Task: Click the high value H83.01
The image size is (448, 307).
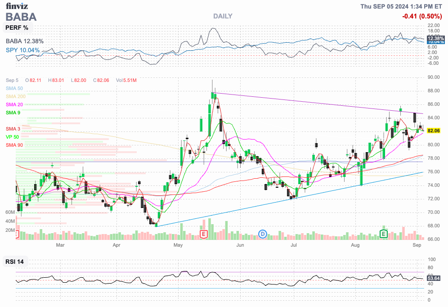Action: click(56, 80)
